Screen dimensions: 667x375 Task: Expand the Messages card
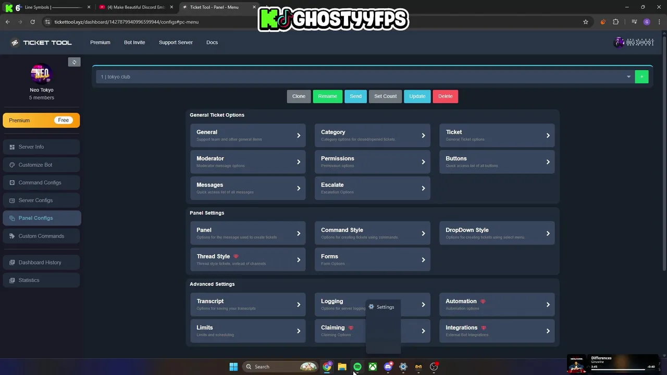point(248,188)
